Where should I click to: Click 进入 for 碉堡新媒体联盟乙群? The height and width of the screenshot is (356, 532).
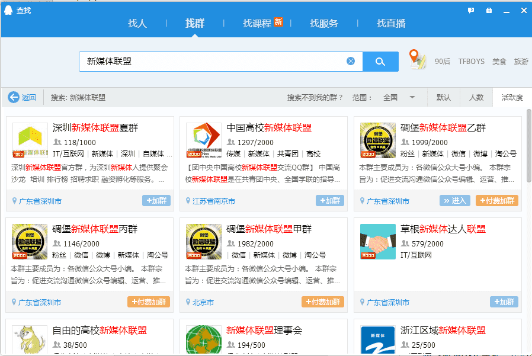coord(455,201)
